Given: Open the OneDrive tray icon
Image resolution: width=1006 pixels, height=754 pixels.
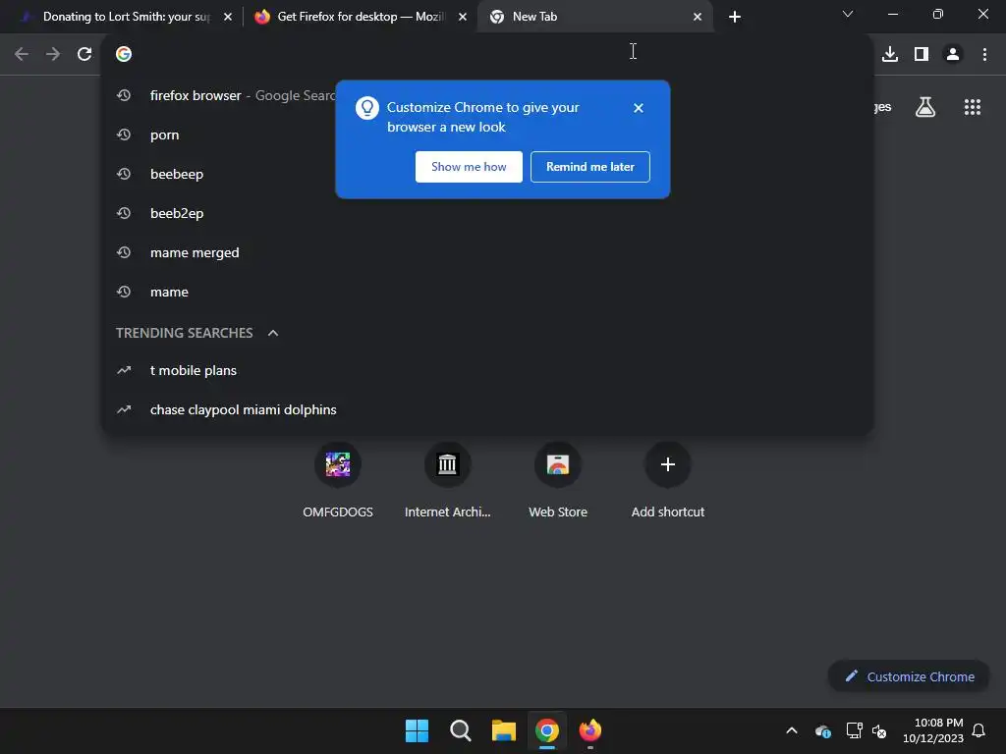Looking at the screenshot, I should click(823, 730).
